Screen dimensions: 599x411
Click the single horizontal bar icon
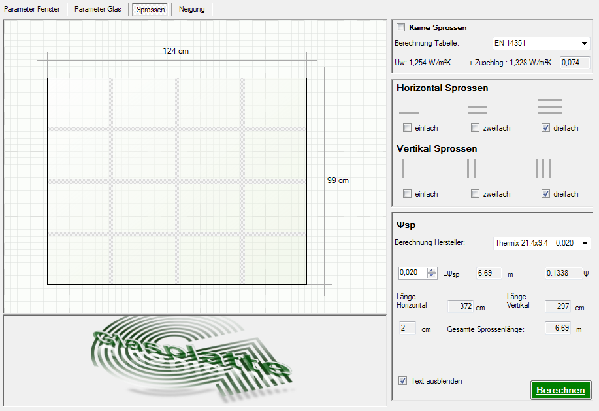click(x=409, y=112)
